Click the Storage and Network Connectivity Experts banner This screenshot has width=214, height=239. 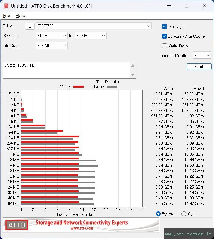pos(82,223)
